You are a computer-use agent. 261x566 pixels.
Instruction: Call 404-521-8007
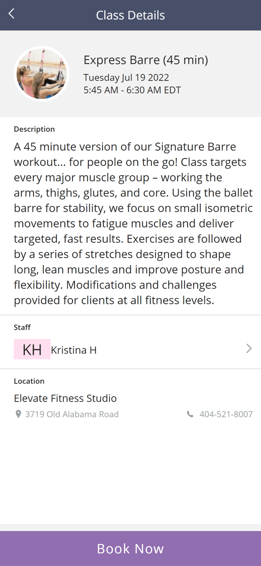[226, 414]
